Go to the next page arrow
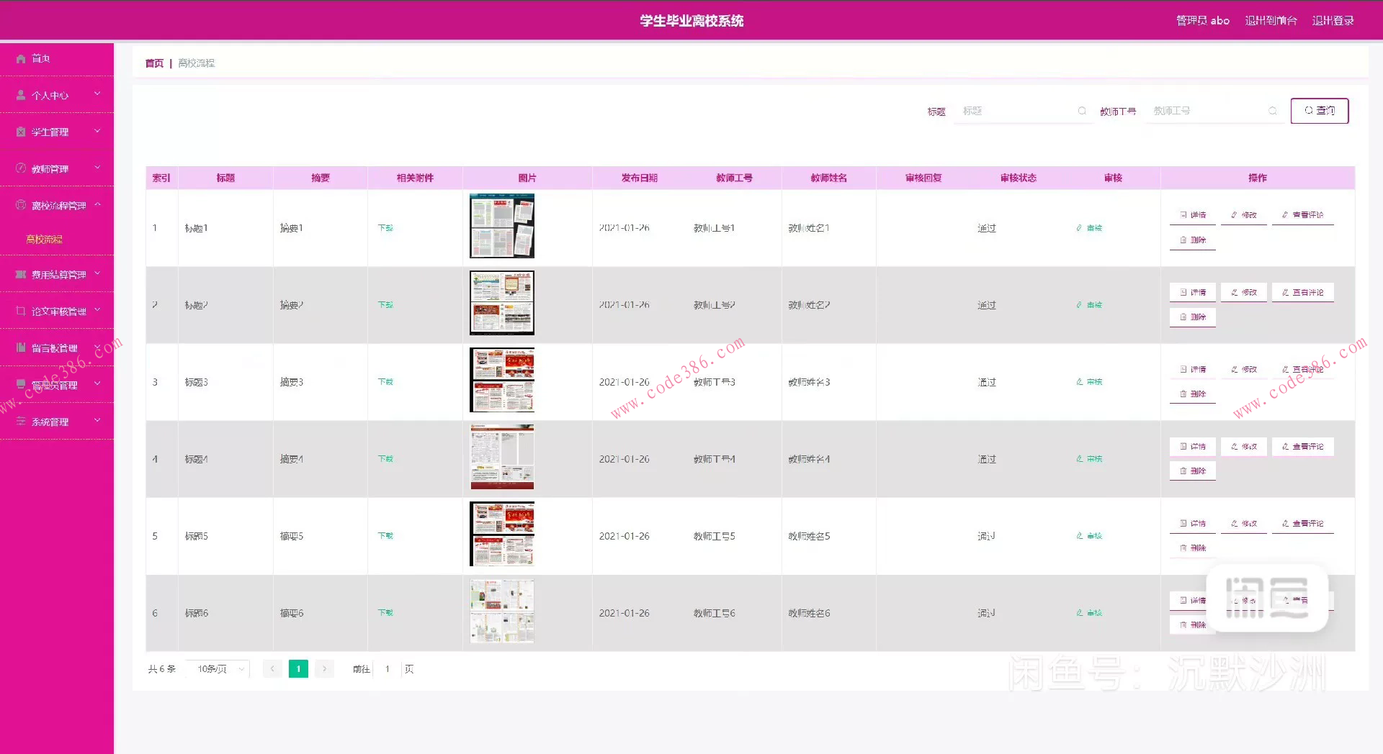1383x754 pixels. click(324, 669)
